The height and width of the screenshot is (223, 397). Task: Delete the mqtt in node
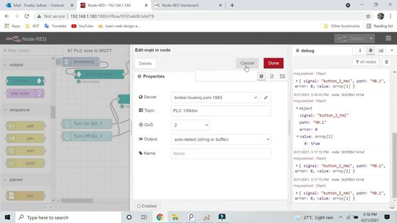(145, 63)
